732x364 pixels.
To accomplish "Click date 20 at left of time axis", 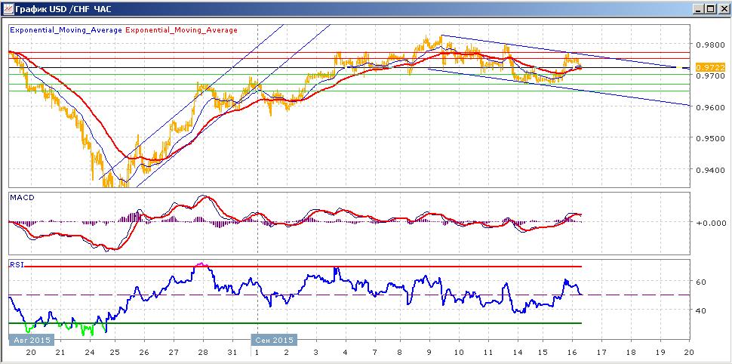I will point(31,353).
